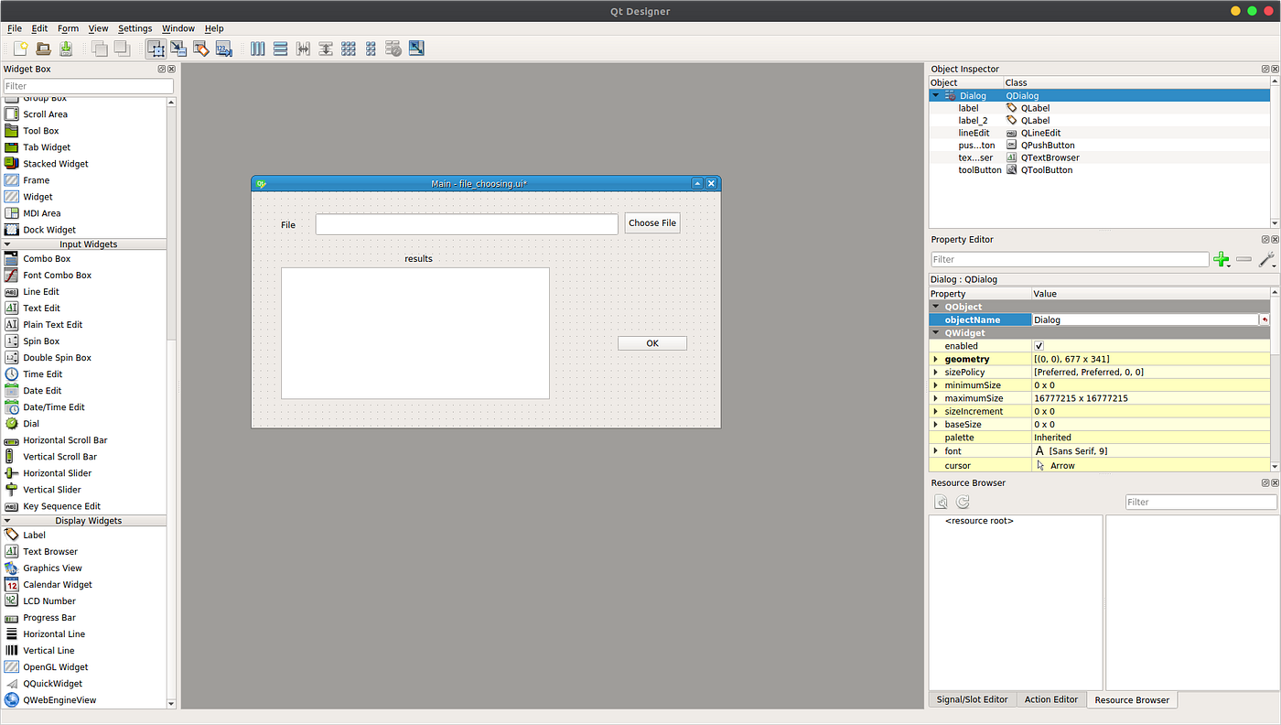The image size is (1281, 725).
Task: Collapse the Input Widgets category
Action: [x=7, y=244]
